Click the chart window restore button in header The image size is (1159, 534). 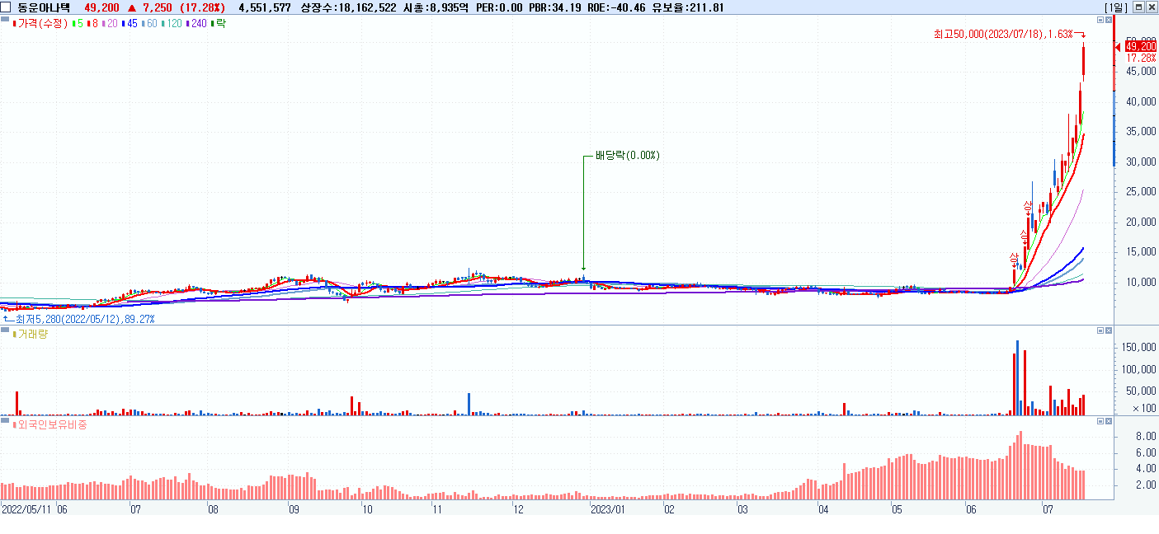pyautogui.click(x=1139, y=7)
